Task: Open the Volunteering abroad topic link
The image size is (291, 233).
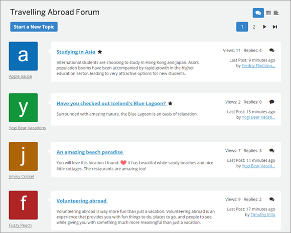Action: pos(82,201)
